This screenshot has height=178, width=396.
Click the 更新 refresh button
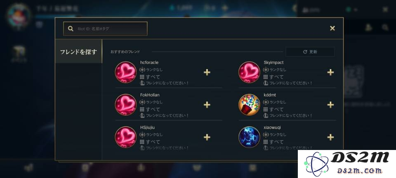click(310, 52)
